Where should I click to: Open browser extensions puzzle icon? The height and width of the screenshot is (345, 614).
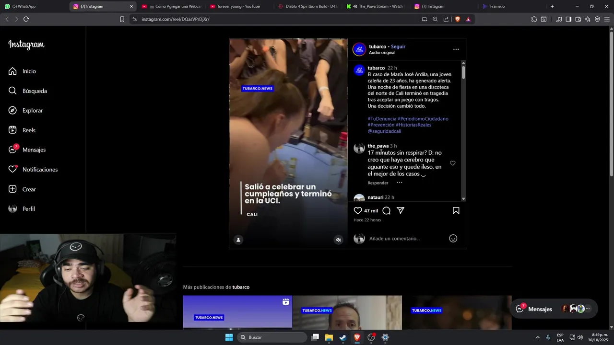point(534,19)
